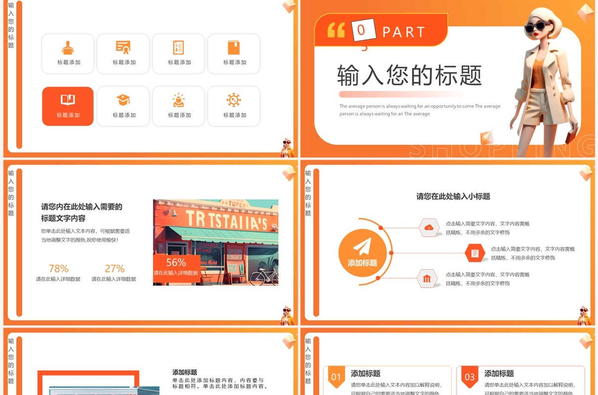Viewport: 598px width, 395px height.
Task: Select the 标题添加 label under the virus icon
Action: [235, 115]
